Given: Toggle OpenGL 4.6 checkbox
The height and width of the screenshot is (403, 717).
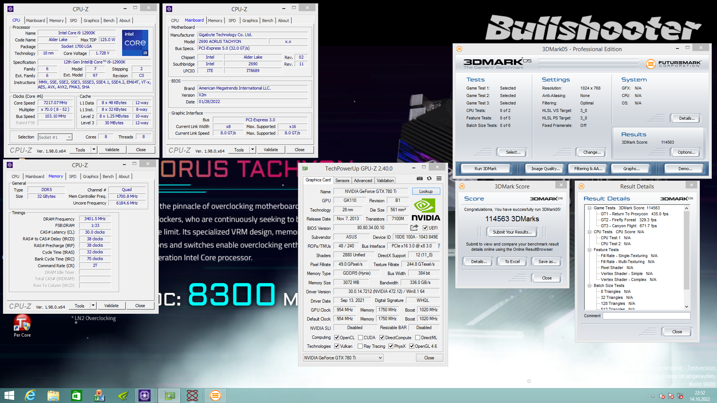Looking at the screenshot, I should click(x=412, y=346).
